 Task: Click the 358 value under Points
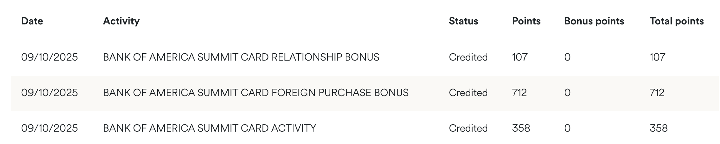click(x=521, y=128)
